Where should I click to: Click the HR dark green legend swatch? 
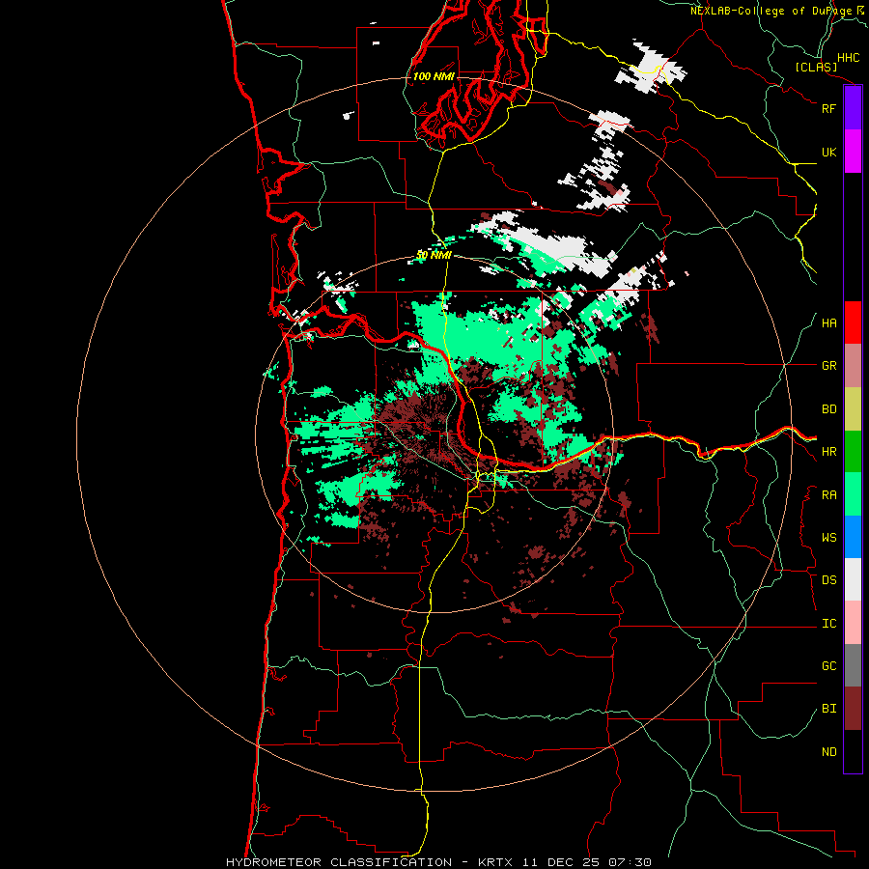coord(853,452)
